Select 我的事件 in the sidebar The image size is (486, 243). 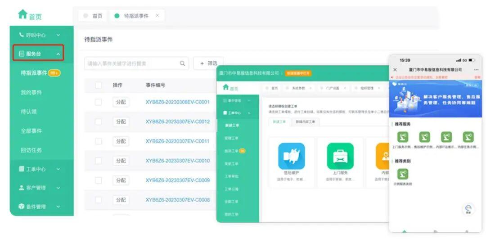point(31,92)
